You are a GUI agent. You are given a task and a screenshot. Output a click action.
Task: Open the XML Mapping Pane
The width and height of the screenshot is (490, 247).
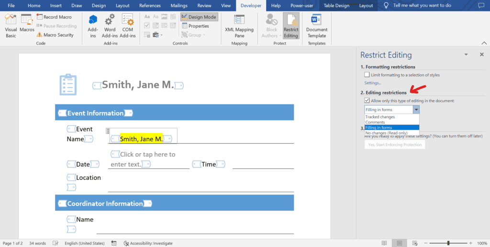coord(239,26)
